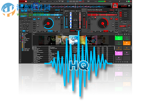Pause right deck with pause button
The height and width of the screenshot is (101, 151).
tap(100, 31)
